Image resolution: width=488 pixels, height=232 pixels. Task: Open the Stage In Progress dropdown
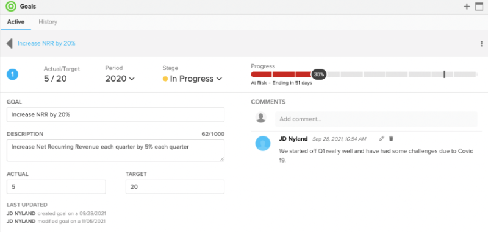tap(192, 79)
